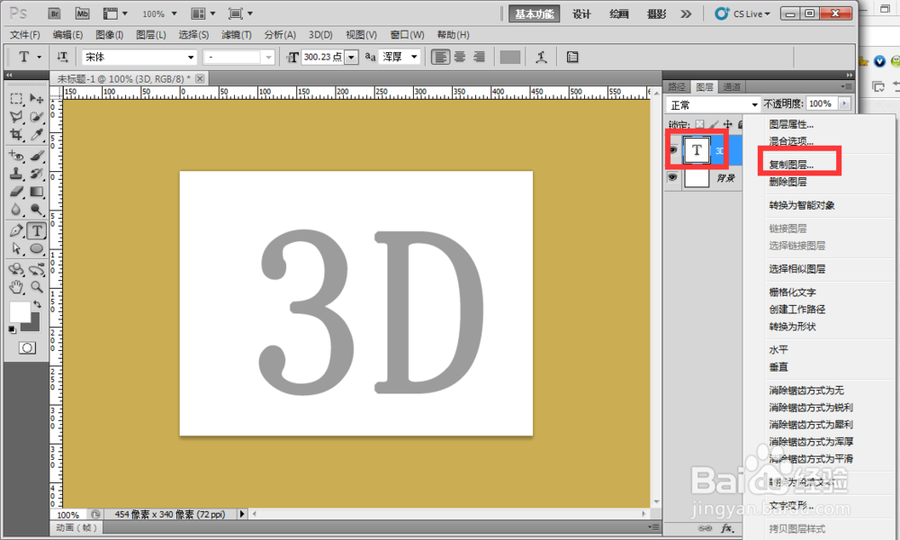
Task: Select the Move tool
Action: click(x=37, y=99)
